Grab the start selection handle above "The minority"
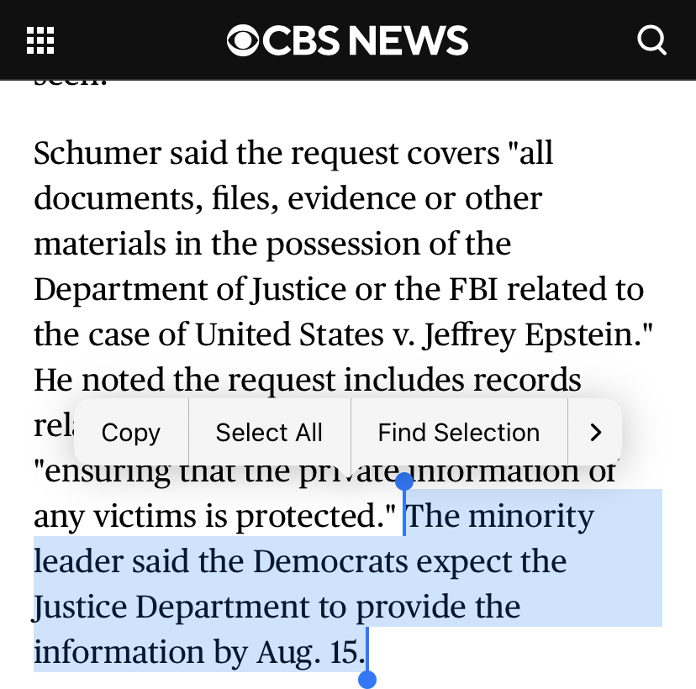This screenshot has width=696, height=689. pos(404,481)
